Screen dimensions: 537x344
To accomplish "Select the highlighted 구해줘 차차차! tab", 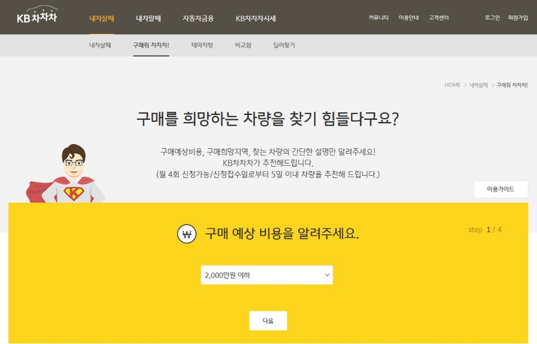I will 151,46.
